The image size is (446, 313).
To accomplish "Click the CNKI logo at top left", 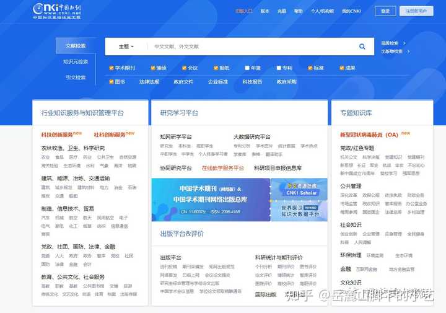I will [57, 11].
